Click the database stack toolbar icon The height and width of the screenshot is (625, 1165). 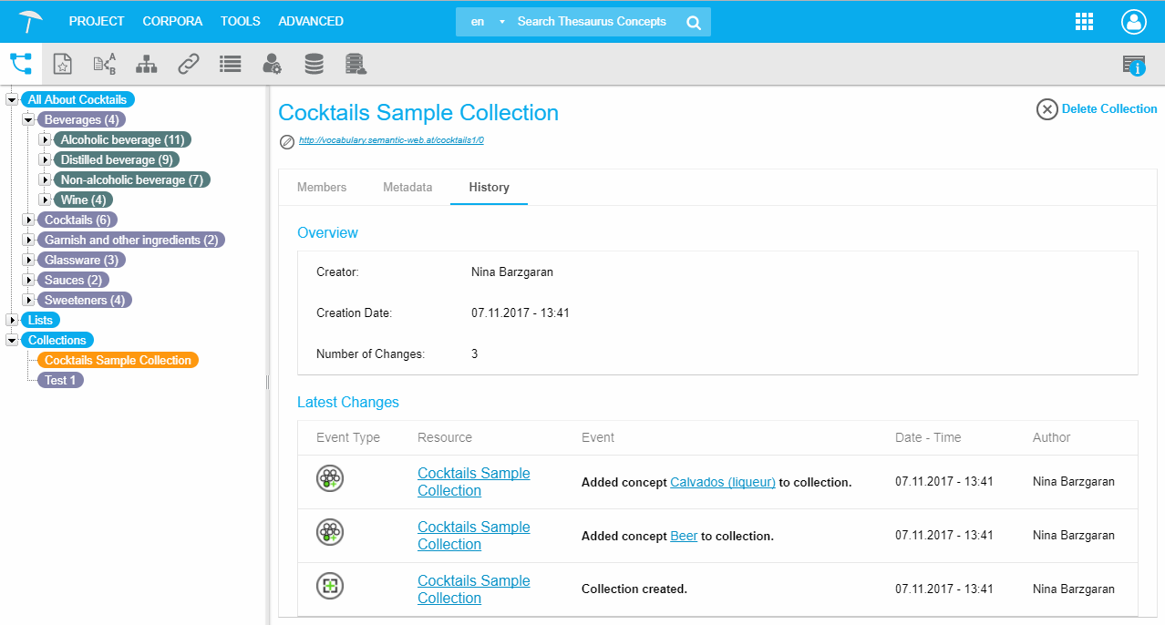click(x=314, y=64)
